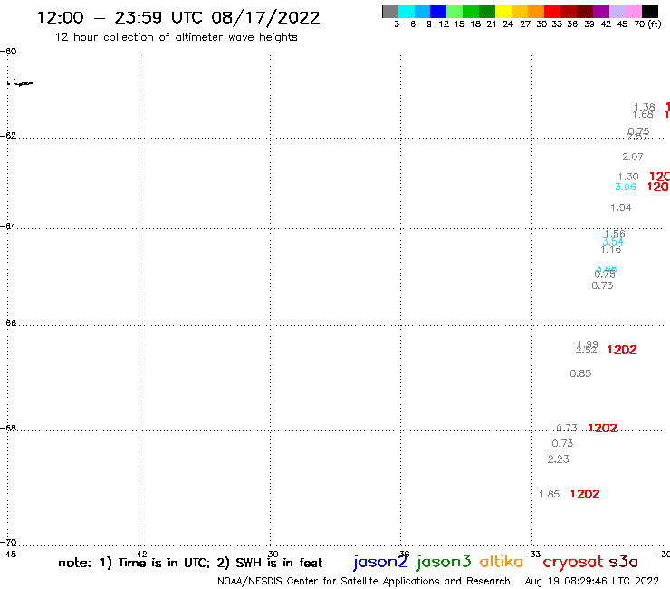
Task: Click the dark green 21 ft swatch
Action: 487,11
